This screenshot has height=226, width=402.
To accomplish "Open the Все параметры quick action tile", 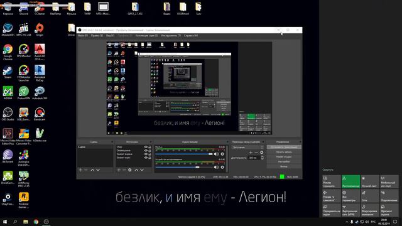I will tap(350, 196).
